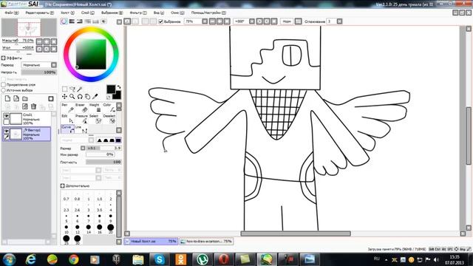473x266 pixels.
Task: Open the Фильтр menu
Action: coord(138,13)
